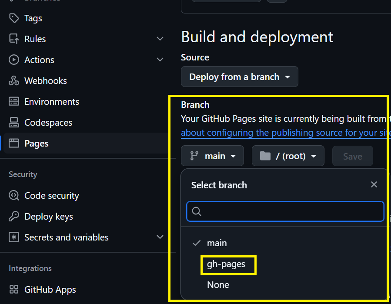This screenshot has height=304, width=391.
Task: Click the folder icon on root button
Action: pyautogui.click(x=265, y=156)
